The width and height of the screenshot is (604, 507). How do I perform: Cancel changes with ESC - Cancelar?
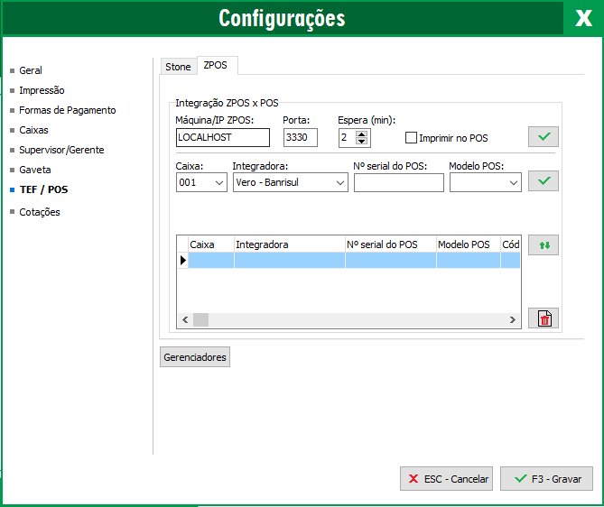click(x=446, y=479)
